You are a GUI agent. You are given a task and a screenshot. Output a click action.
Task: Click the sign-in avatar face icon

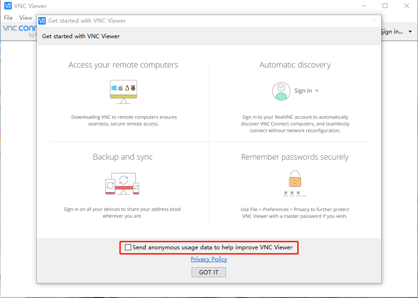[x=281, y=91]
